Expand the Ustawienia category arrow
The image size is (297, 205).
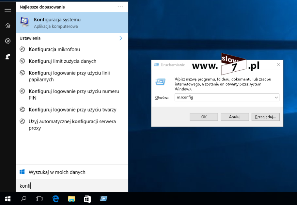point(121,38)
